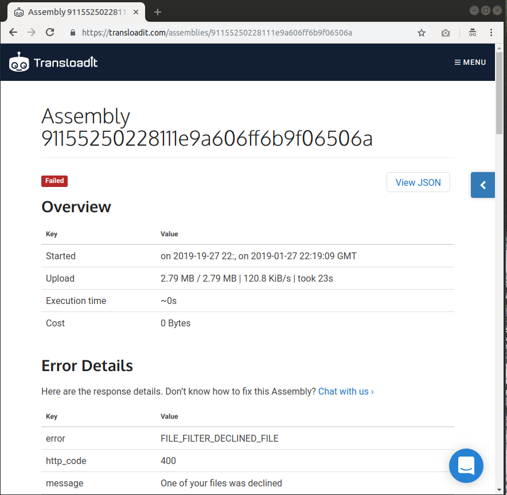Click the page vertical scrollbar thumb

point(499,93)
